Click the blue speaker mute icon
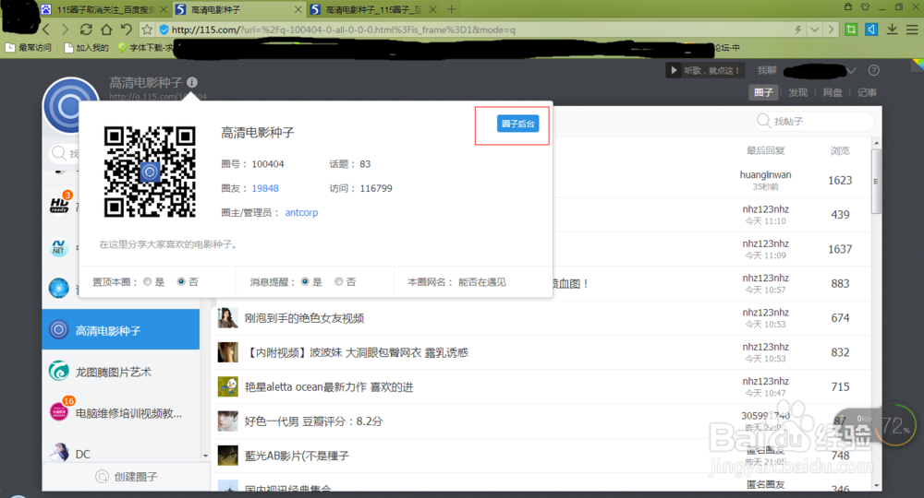 [871, 30]
